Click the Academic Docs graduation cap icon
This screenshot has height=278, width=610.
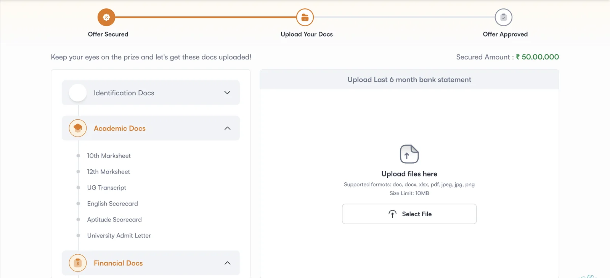(78, 128)
